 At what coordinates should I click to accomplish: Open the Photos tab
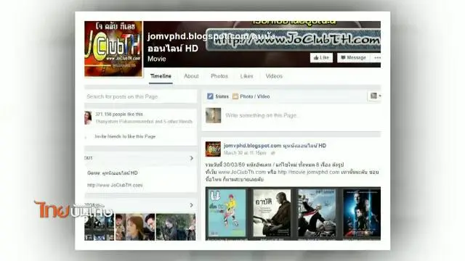(x=219, y=76)
